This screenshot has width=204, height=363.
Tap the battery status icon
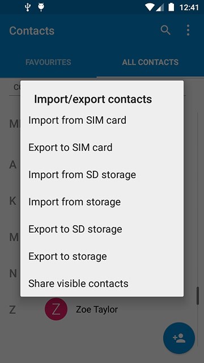pos(171,7)
